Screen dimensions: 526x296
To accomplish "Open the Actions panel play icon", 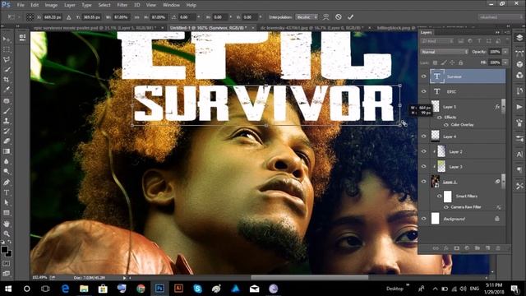I will (519, 107).
